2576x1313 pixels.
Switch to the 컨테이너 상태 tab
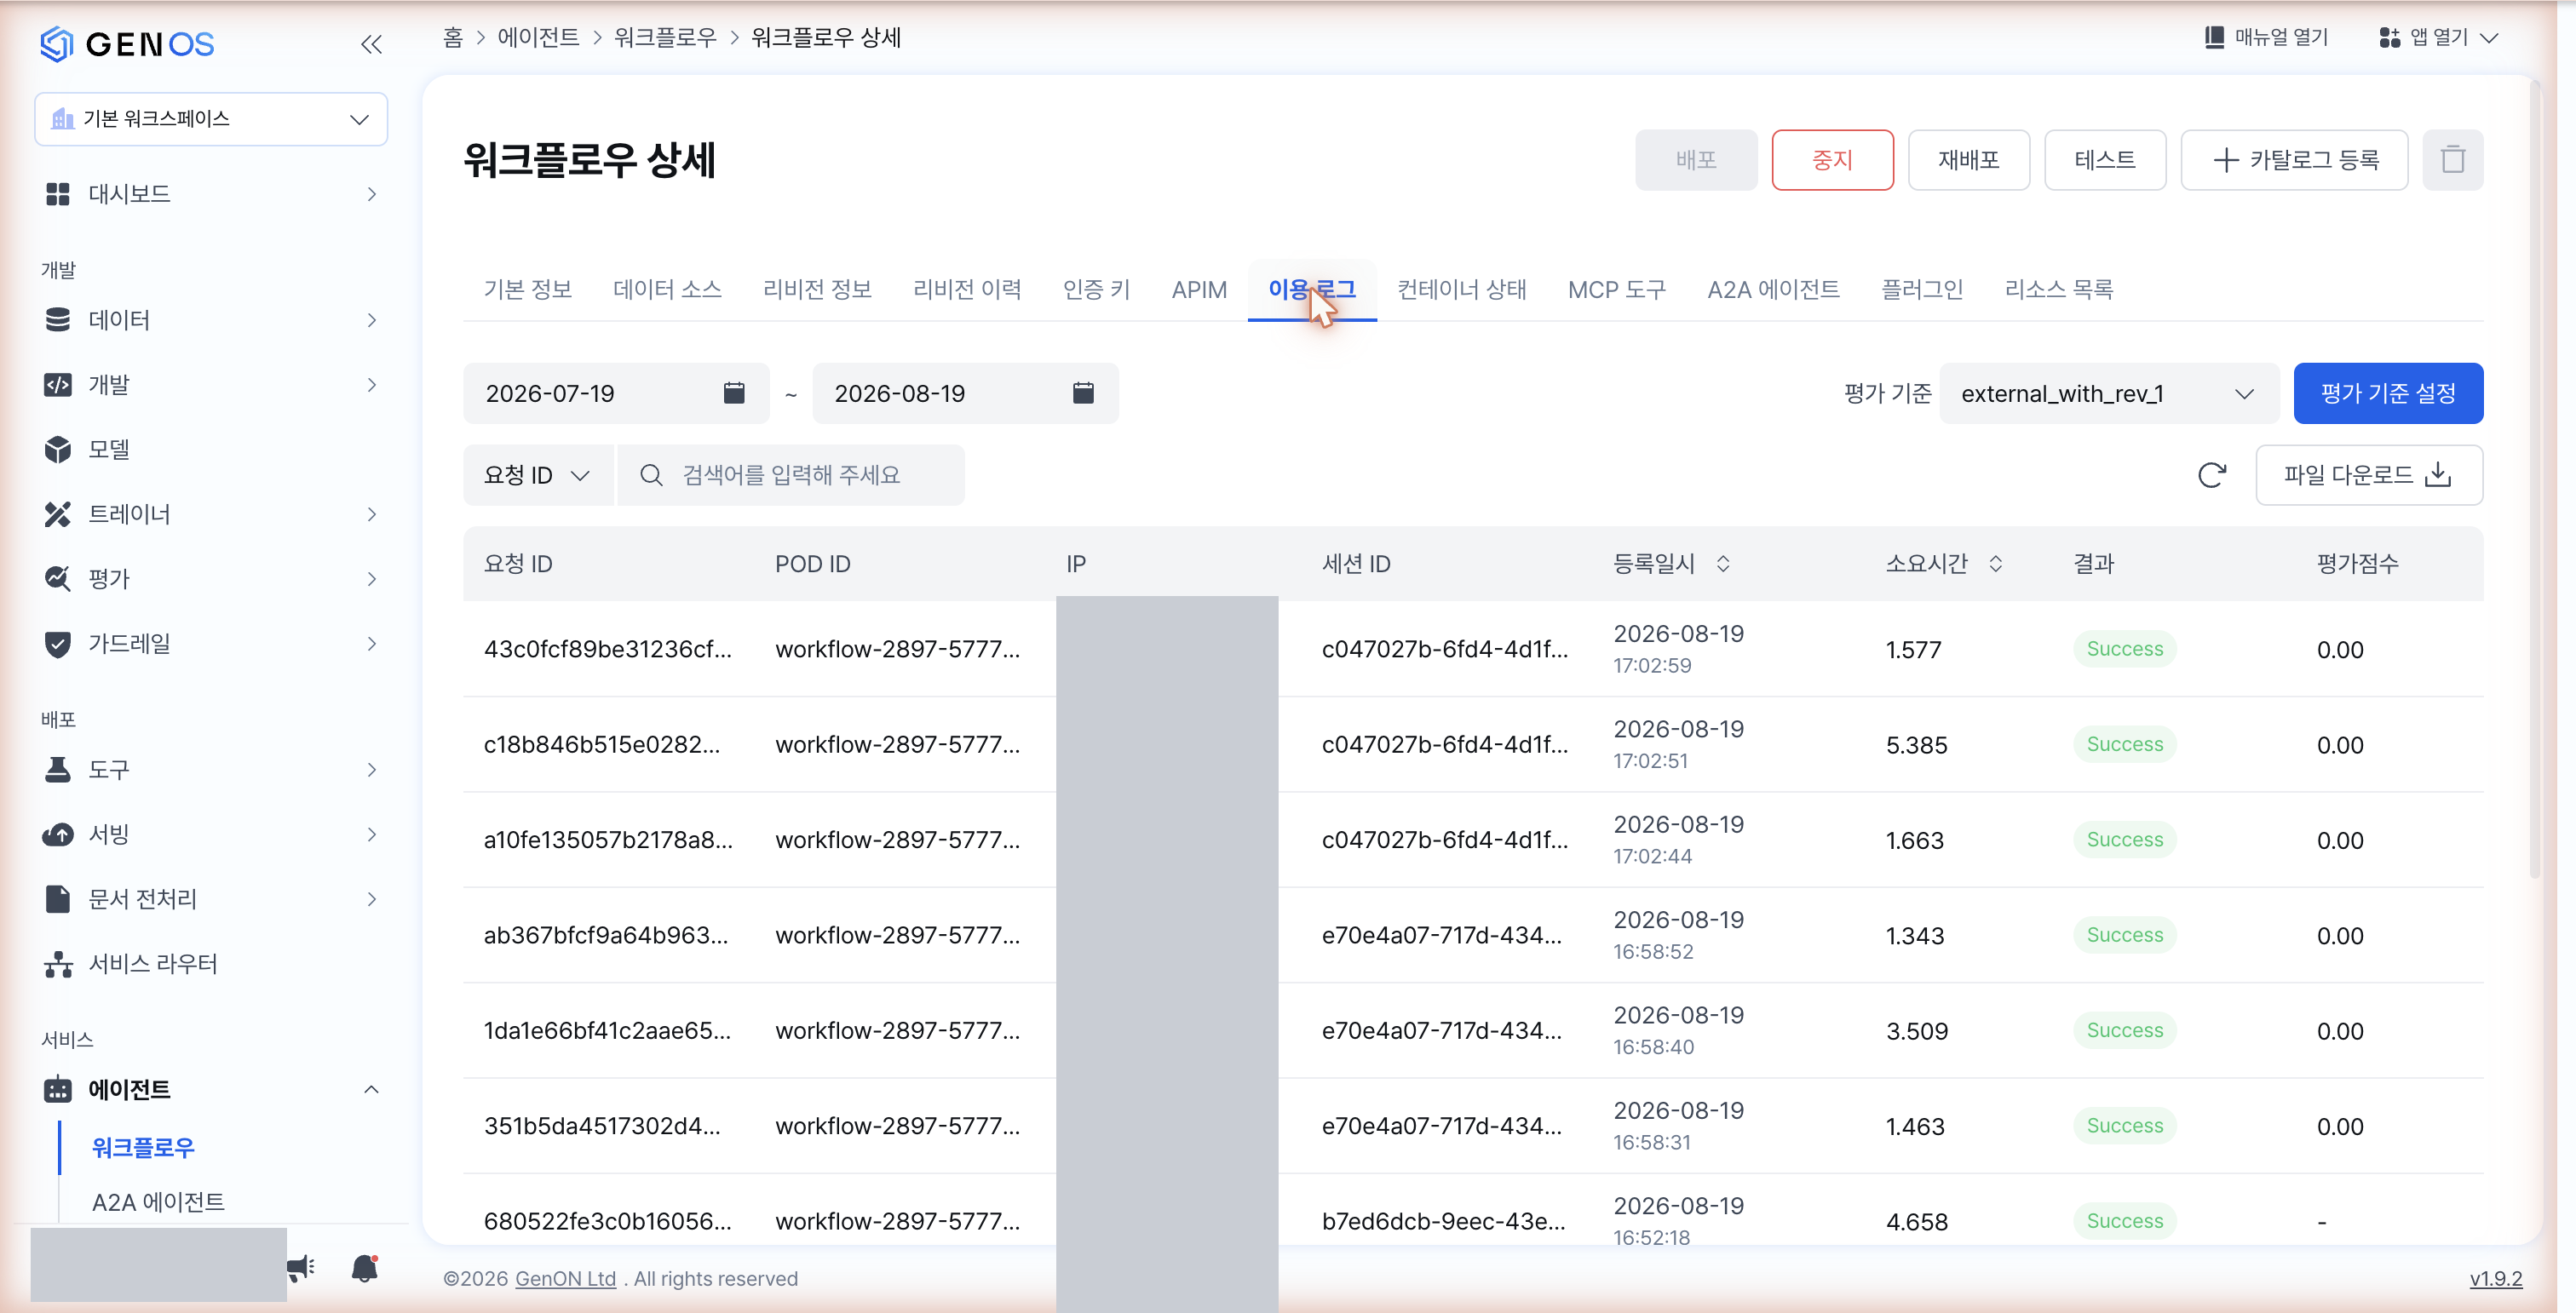1462,290
